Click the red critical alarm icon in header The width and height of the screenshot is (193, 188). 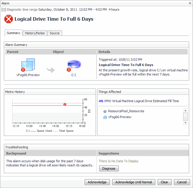[x=9, y=19]
